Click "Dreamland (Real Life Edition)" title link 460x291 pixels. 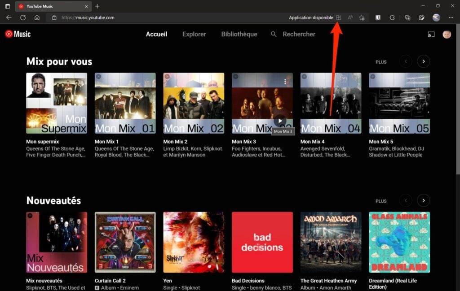tap(393, 284)
